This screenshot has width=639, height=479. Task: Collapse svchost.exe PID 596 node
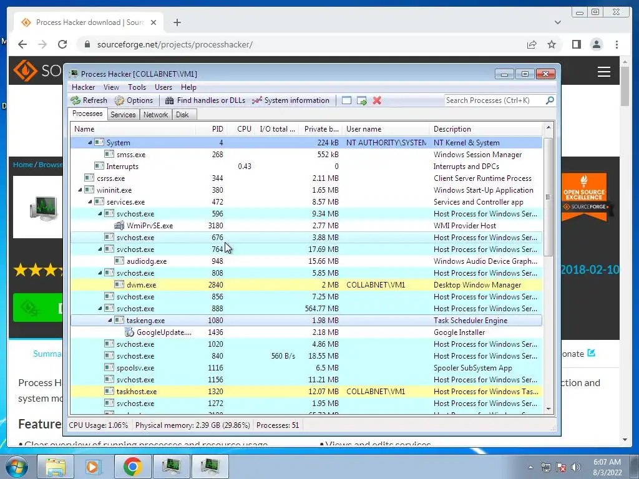click(100, 214)
